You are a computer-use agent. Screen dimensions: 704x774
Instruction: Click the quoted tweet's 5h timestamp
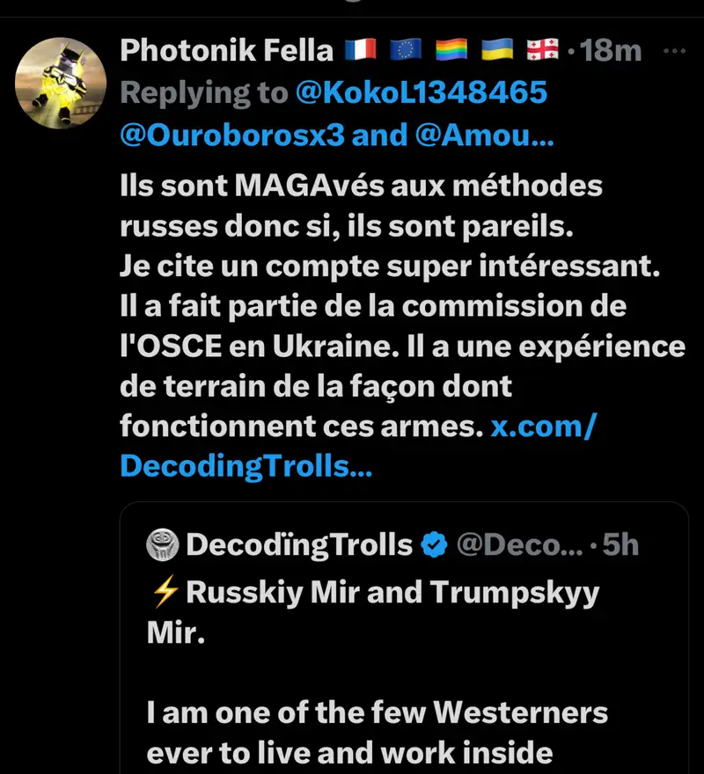(x=620, y=545)
